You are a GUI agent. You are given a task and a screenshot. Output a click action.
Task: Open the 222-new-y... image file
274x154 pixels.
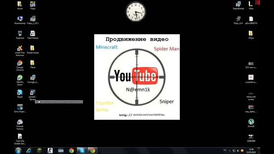(251, 65)
